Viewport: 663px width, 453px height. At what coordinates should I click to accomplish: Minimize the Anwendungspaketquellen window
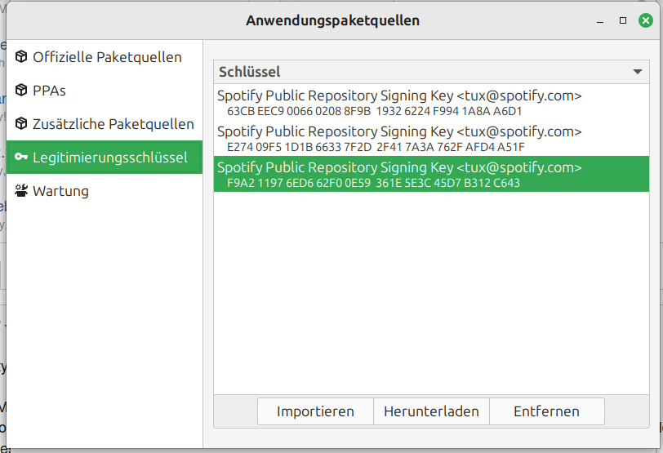[600, 20]
